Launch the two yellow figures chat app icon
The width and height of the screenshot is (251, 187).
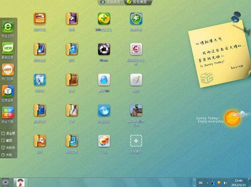104,141
